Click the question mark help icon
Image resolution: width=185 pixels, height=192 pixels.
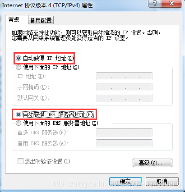pos(155,3)
